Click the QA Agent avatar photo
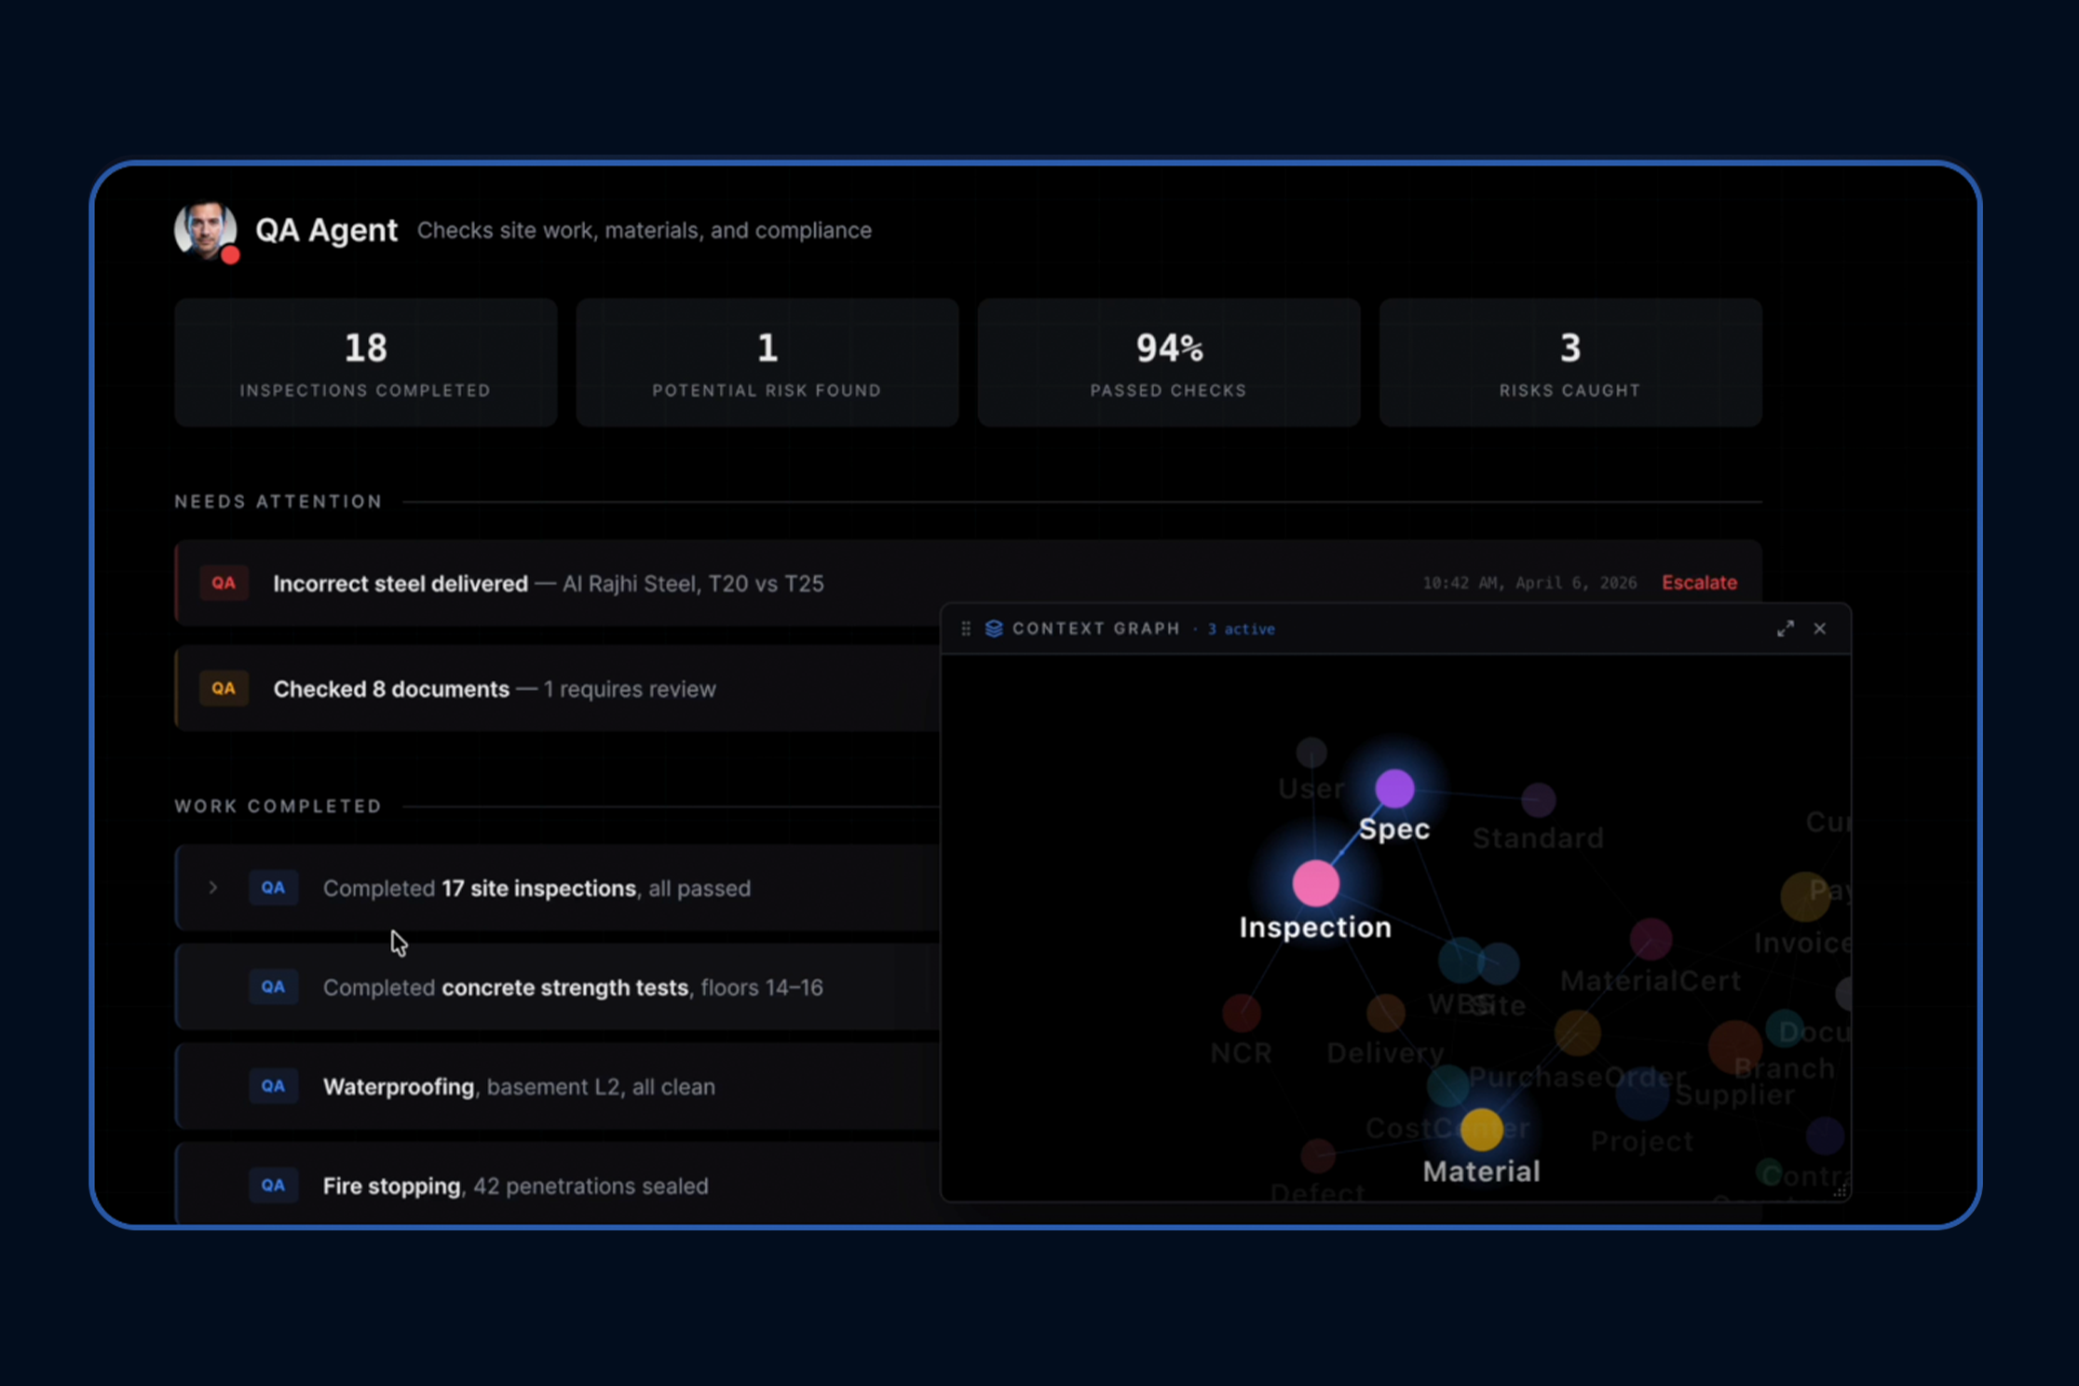The width and height of the screenshot is (2079, 1386). [205, 229]
